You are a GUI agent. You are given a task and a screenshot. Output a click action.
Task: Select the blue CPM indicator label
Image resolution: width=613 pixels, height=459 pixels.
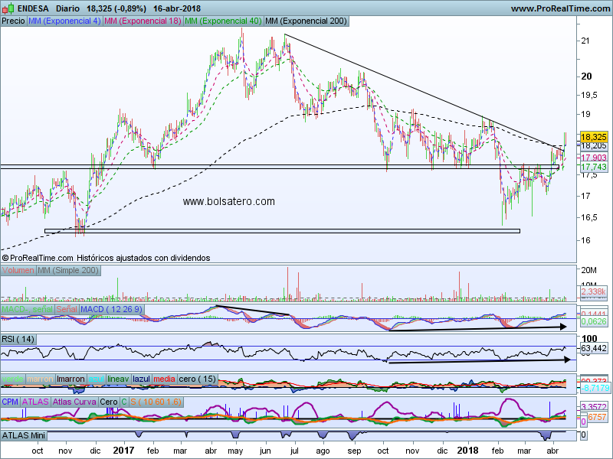11,401
